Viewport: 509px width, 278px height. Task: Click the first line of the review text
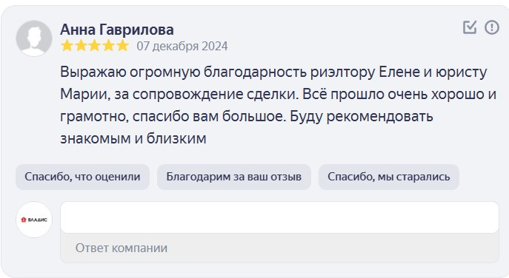click(273, 72)
